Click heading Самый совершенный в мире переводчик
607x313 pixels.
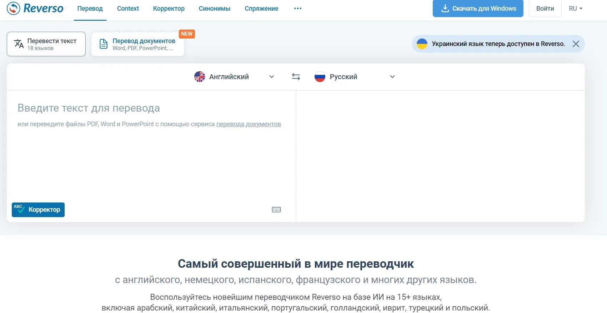[x=296, y=264]
